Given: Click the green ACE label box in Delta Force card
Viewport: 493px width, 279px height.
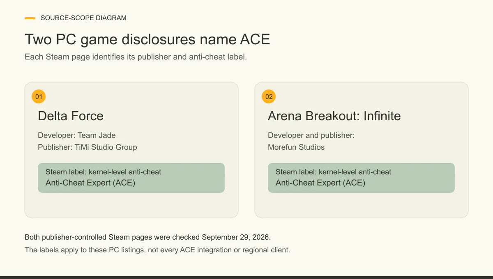Looking at the screenshot, I should (131, 178).
